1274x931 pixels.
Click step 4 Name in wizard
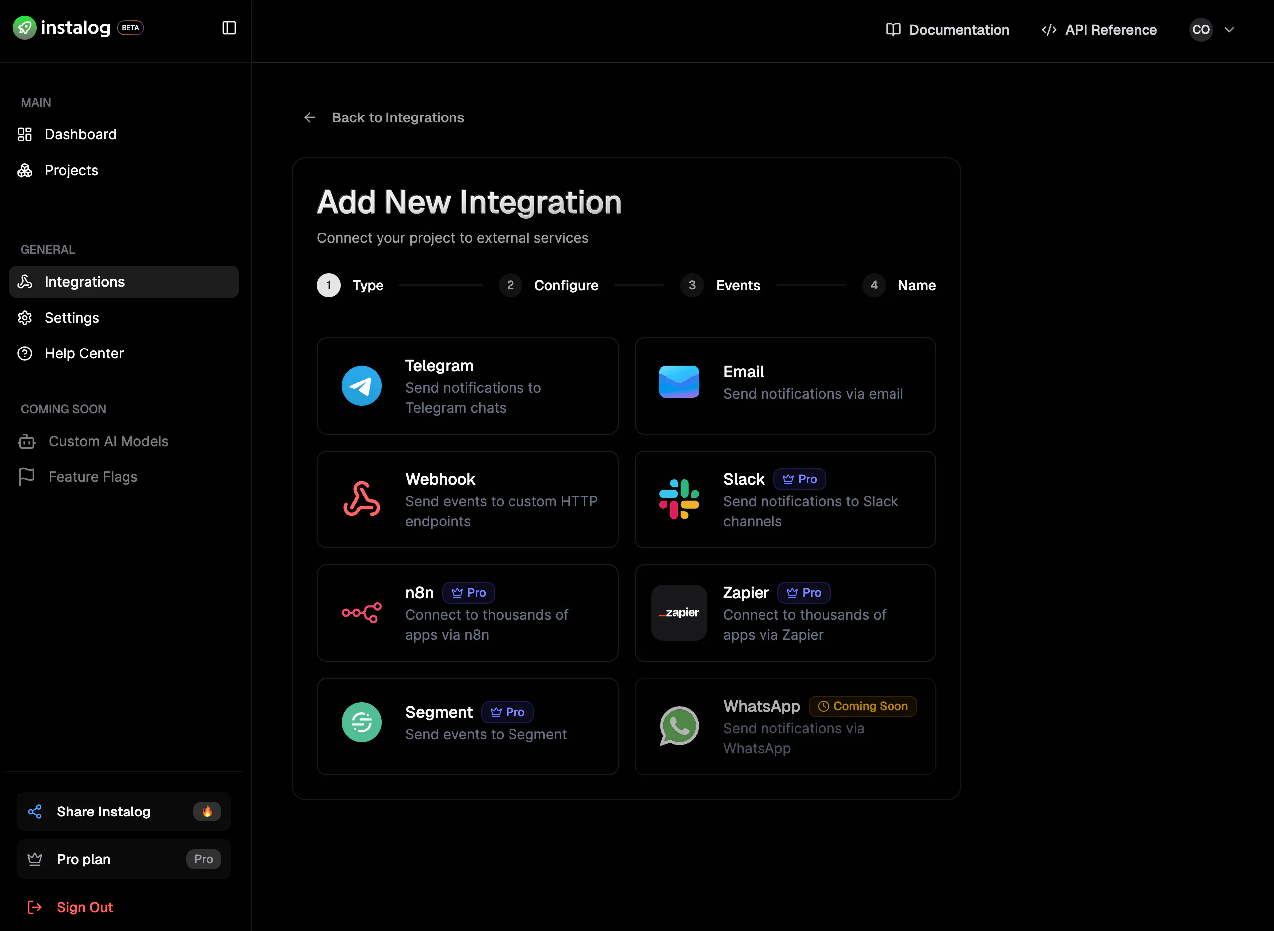(x=899, y=285)
